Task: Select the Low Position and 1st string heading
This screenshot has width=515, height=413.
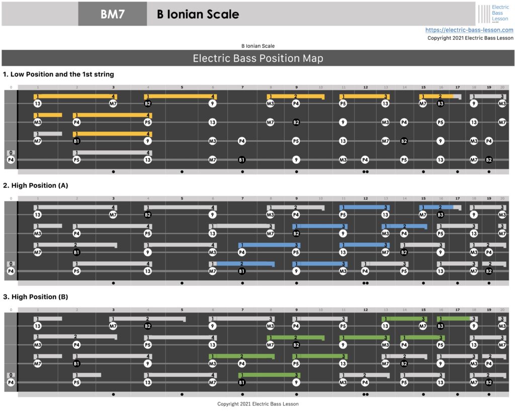Action: pos(58,74)
